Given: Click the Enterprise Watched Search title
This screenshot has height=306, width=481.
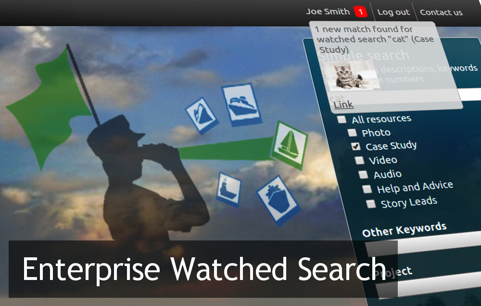Looking at the screenshot, I should [204, 269].
